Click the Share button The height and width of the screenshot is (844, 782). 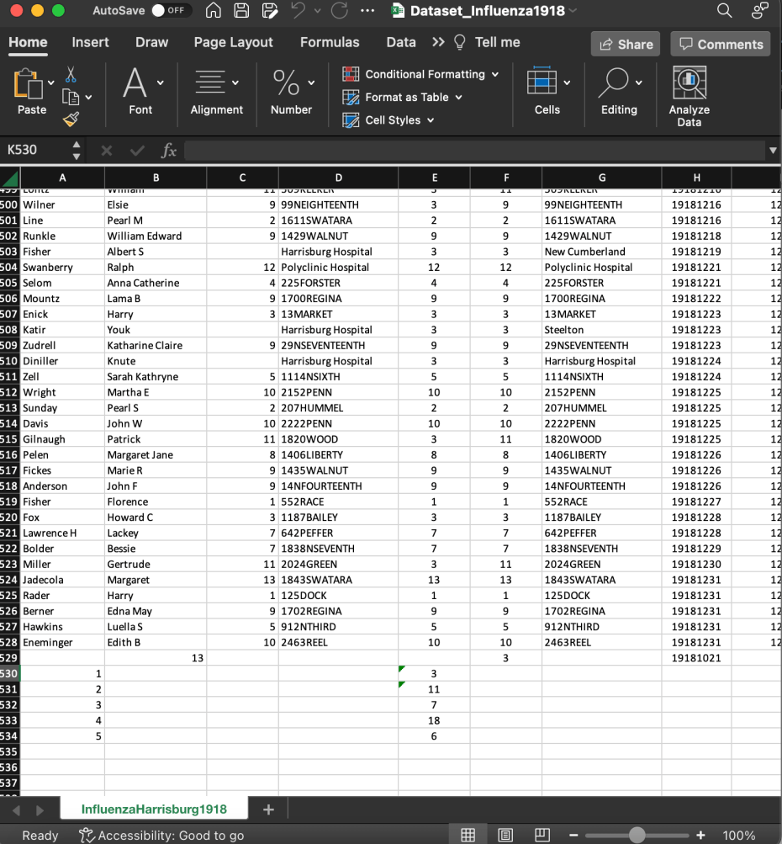coord(625,45)
